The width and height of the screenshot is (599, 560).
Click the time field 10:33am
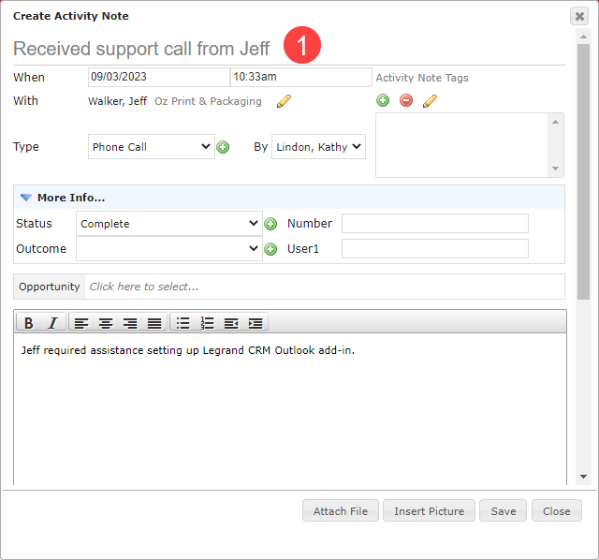tap(301, 77)
